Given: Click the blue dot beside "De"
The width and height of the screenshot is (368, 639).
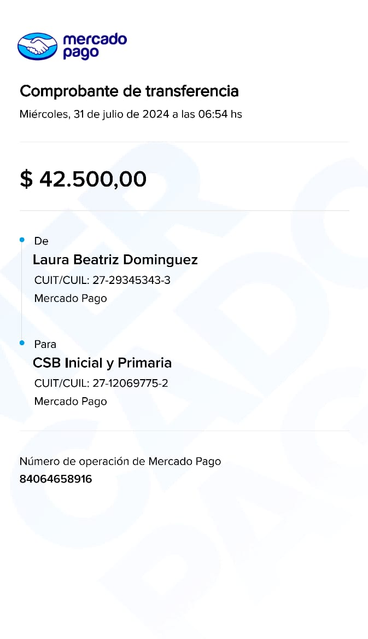Looking at the screenshot, I should click(x=22, y=240).
